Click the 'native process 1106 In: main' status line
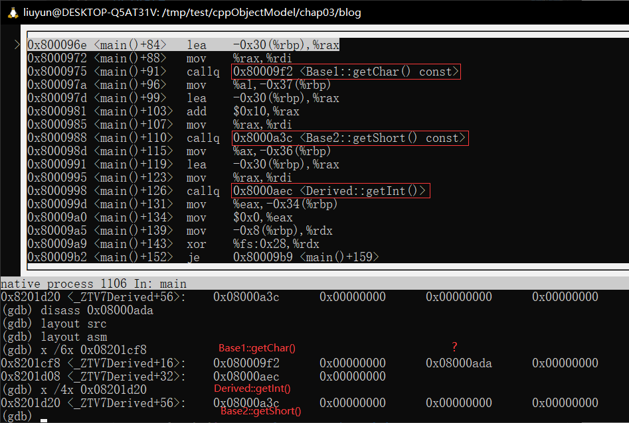Viewport: 629px width, 423px height. 94,284
